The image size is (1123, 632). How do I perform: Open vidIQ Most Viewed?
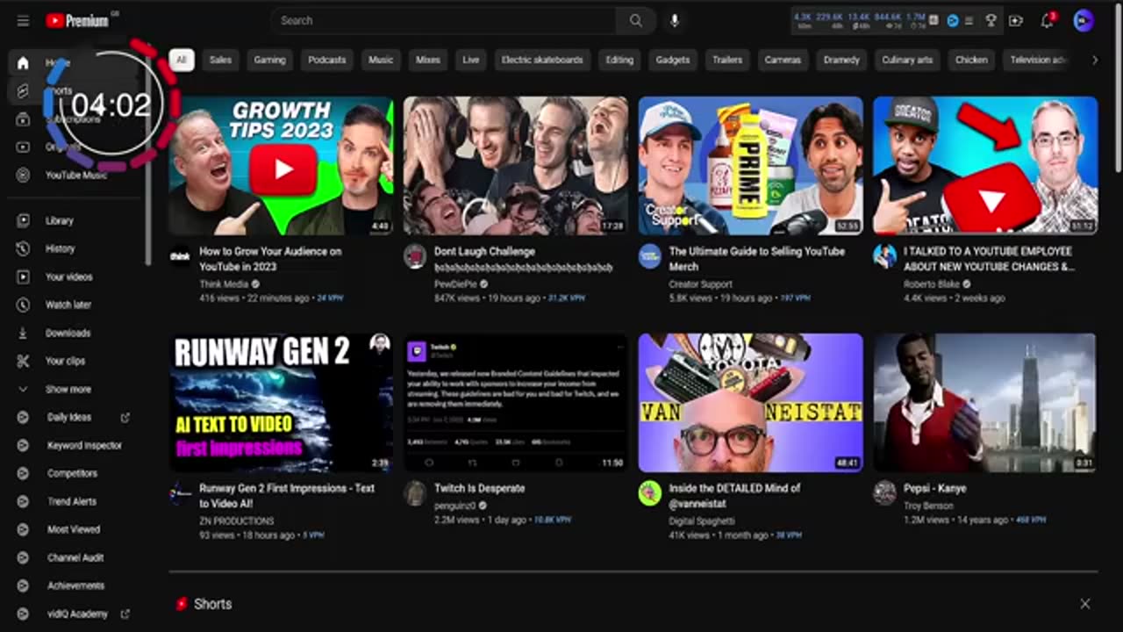pos(74,529)
